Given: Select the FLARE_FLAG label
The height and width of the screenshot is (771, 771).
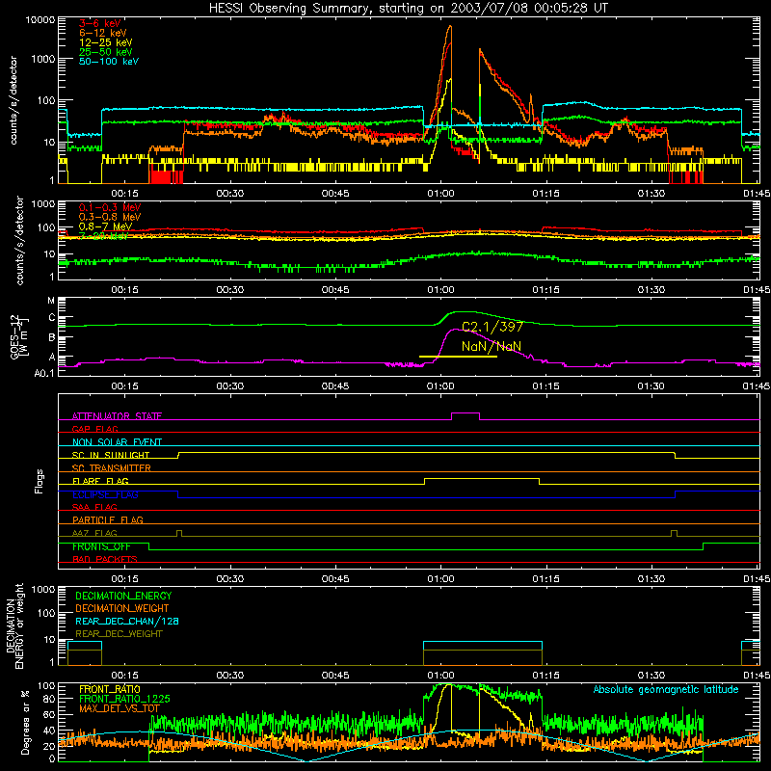Looking at the screenshot, I should (100, 481).
